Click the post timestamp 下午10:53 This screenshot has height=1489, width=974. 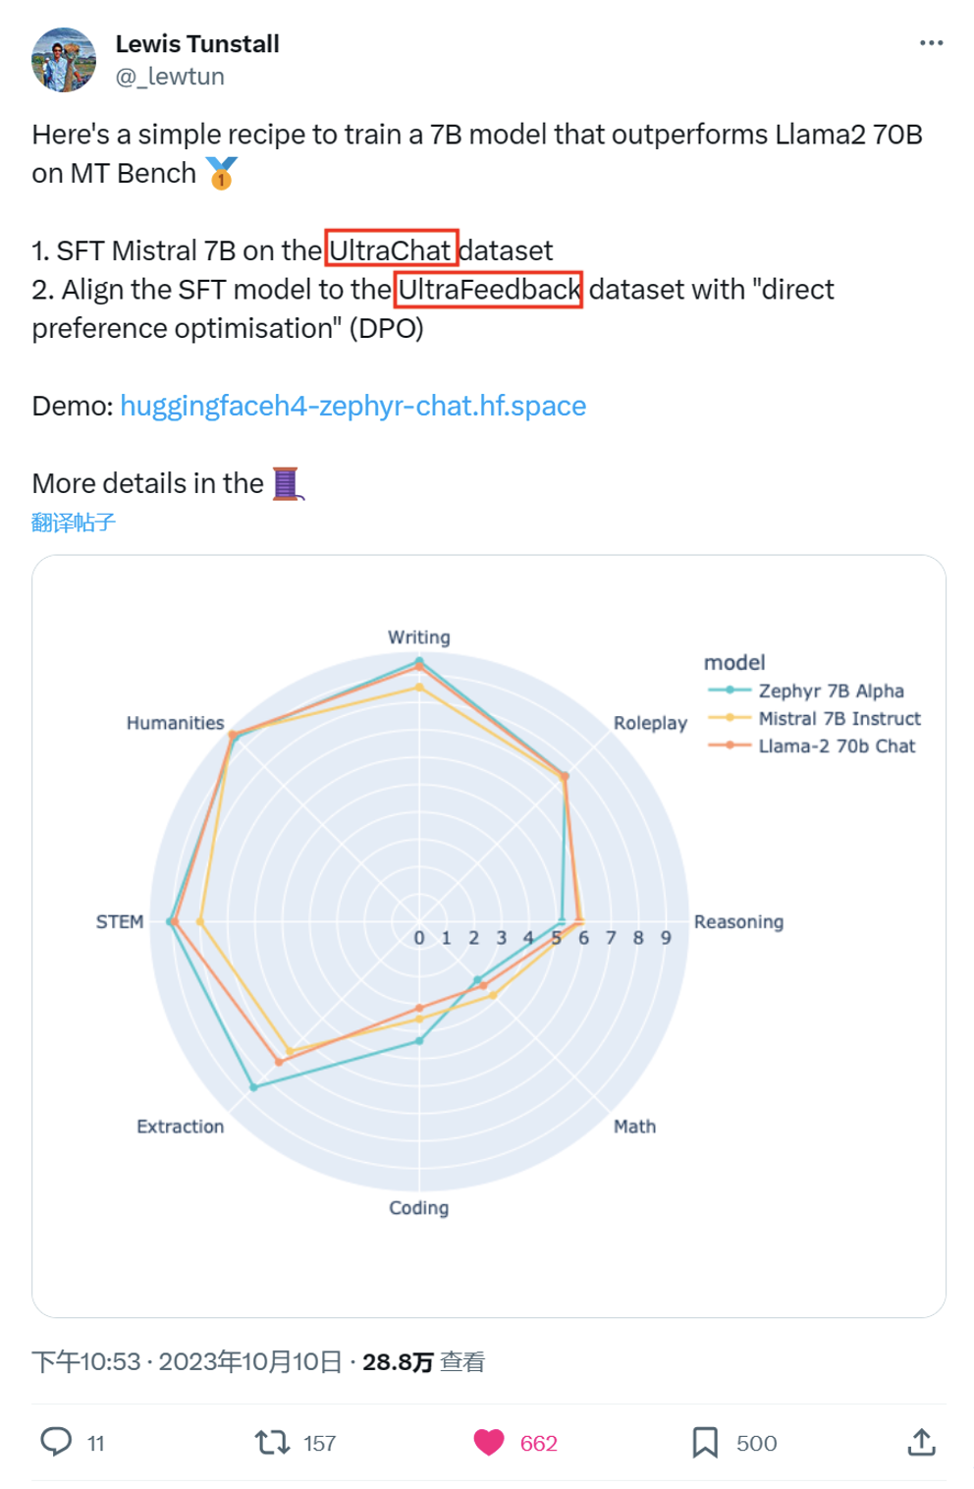point(86,1362)
